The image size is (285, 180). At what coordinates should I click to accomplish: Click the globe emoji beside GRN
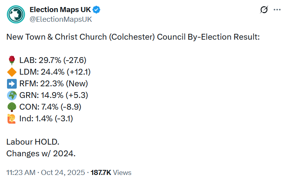(x=11, y=95)
